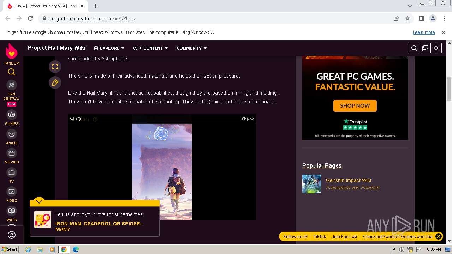Open Genshin Impact Wiki thumbnail
Screen dimensions: 452x254
pyautogui.click(x=311, y=184)
